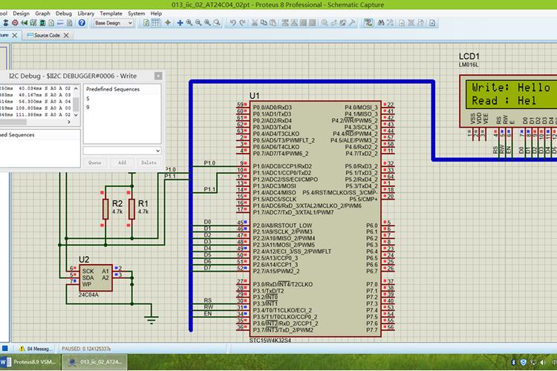The width and height of the screenshot is (557, 371).
Task: Click the Block Copy icon
Action: pos(284,23)
